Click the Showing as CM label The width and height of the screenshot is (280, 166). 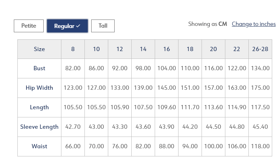[x=208, y=24]
